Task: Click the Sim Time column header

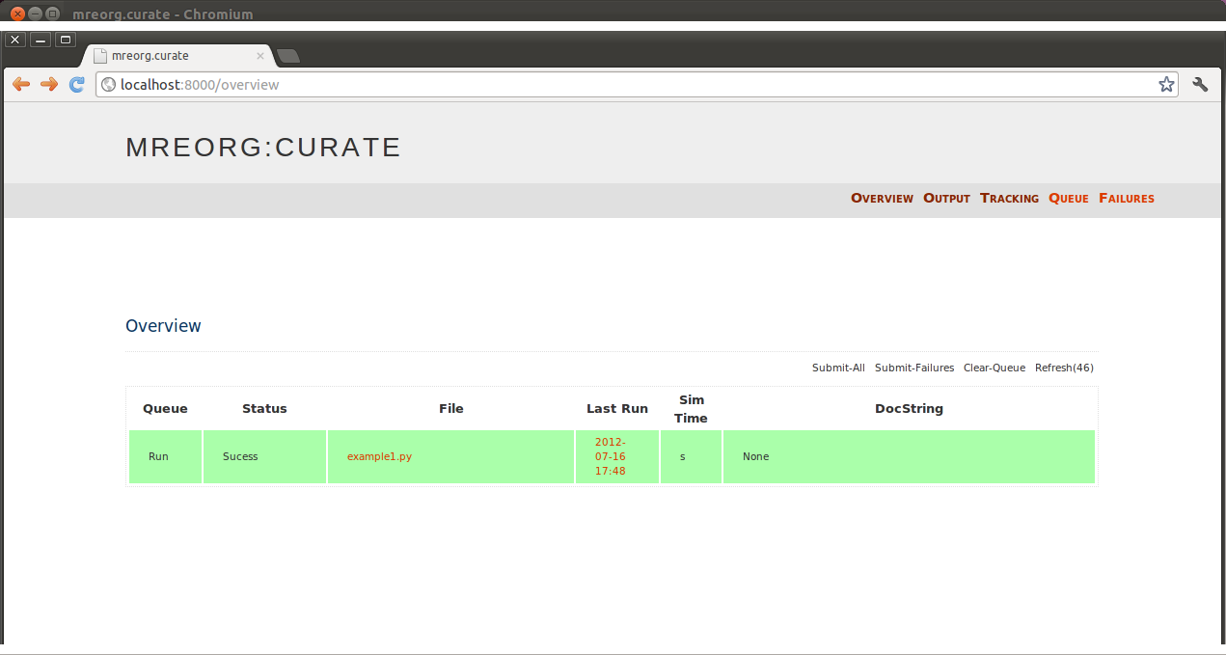Action: (x=691, y=408)
